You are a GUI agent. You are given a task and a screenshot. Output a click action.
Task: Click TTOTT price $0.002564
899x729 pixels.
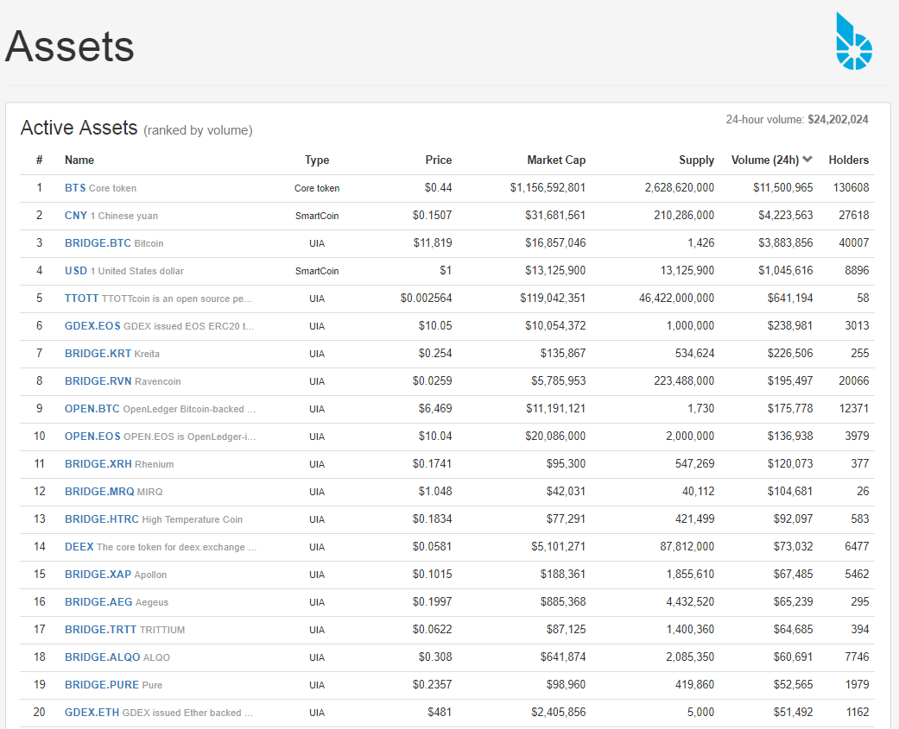point(426,299)
